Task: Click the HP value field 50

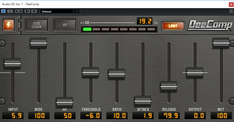Action: coord(65,115)
